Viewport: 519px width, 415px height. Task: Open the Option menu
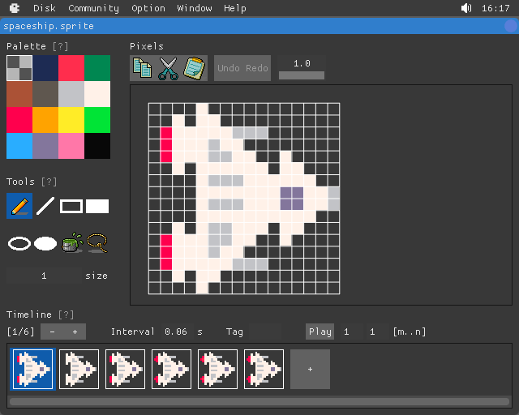tap(148, 8)
